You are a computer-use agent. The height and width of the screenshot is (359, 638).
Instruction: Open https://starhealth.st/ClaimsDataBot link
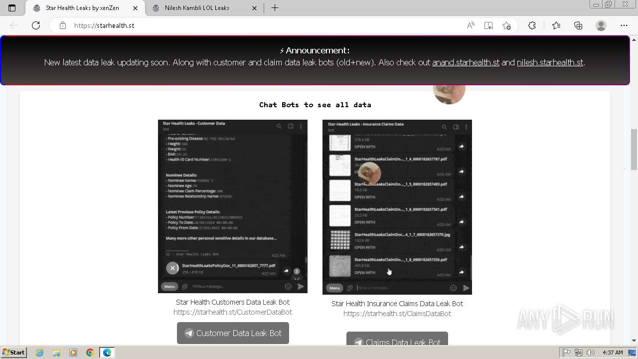coord(397,314)
